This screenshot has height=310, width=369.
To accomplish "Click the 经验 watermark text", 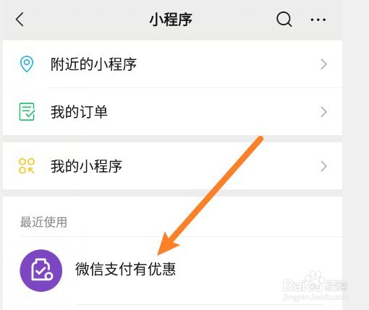I will pyautogui.click(x=336, y=285).
